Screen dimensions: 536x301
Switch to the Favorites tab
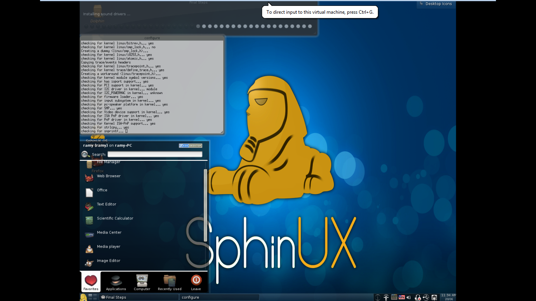(91, 282)
